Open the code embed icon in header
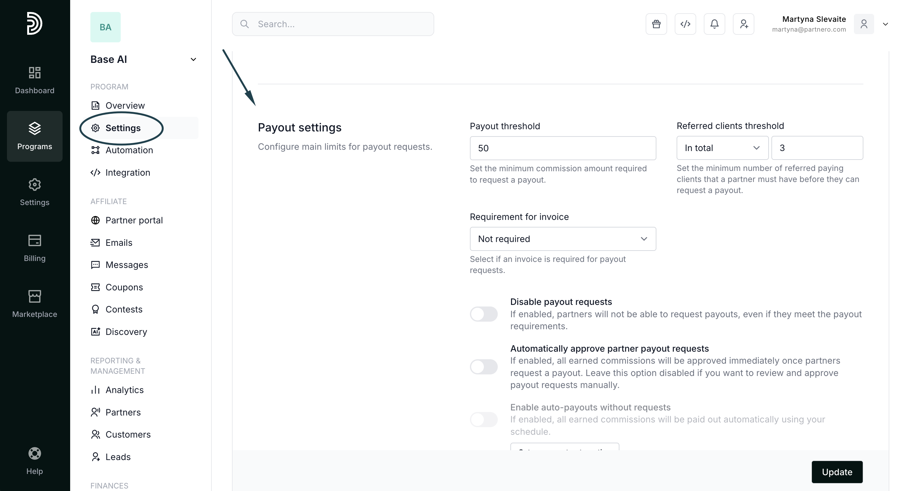The width and height of the screenshot is (907, 491). (685, 24)
